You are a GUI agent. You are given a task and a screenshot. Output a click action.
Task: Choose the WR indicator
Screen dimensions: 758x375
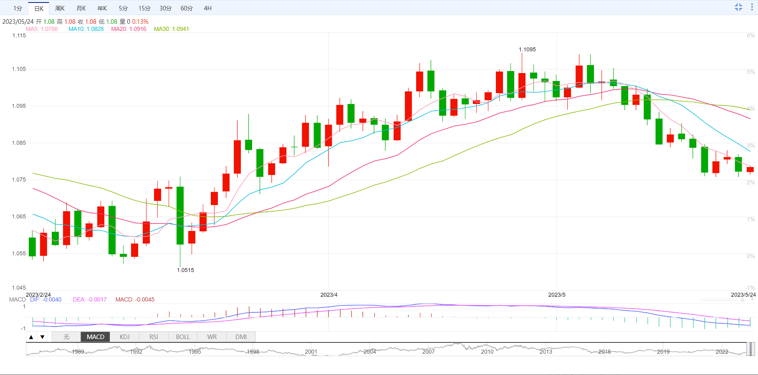[212, 337]
